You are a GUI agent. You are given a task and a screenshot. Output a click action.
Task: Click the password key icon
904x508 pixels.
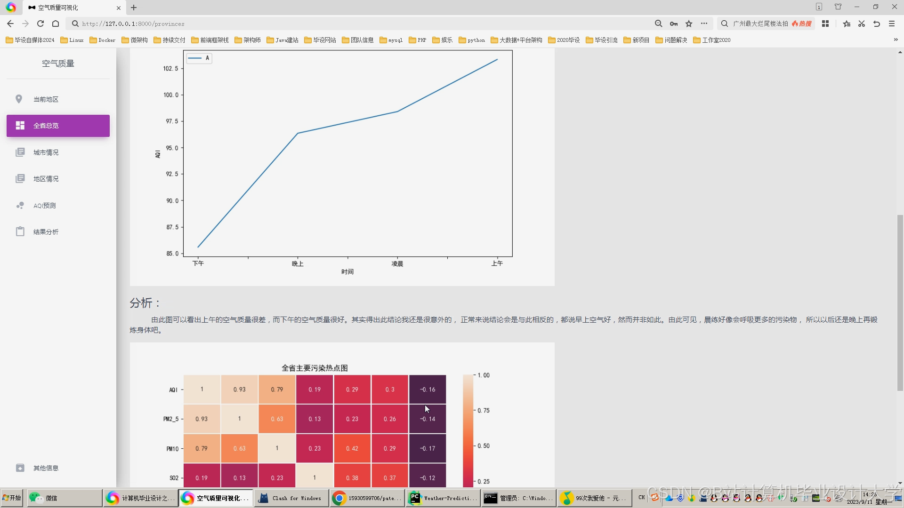(674, 24)
